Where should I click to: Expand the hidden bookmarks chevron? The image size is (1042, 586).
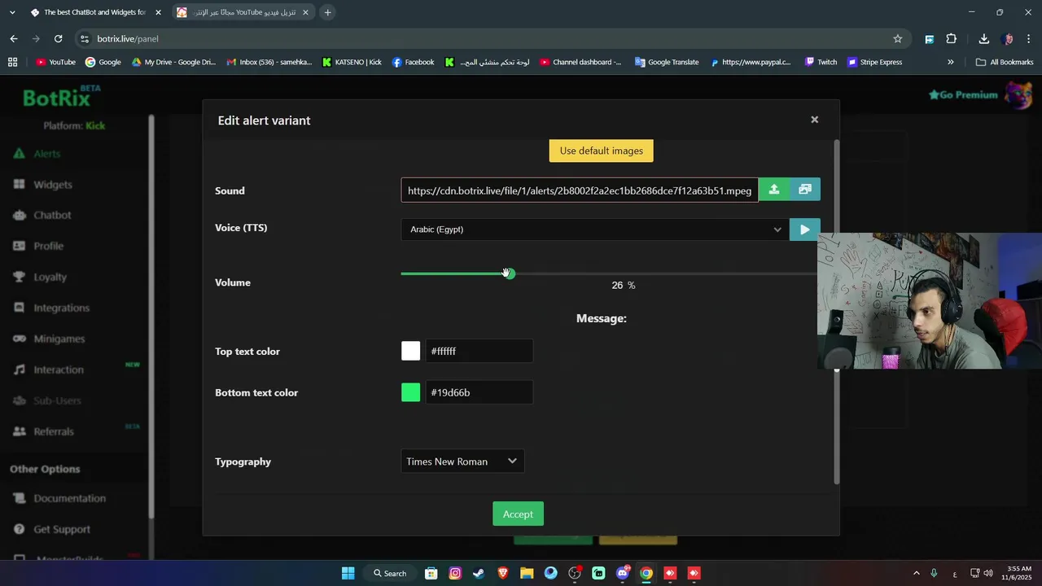pos(950,62)
